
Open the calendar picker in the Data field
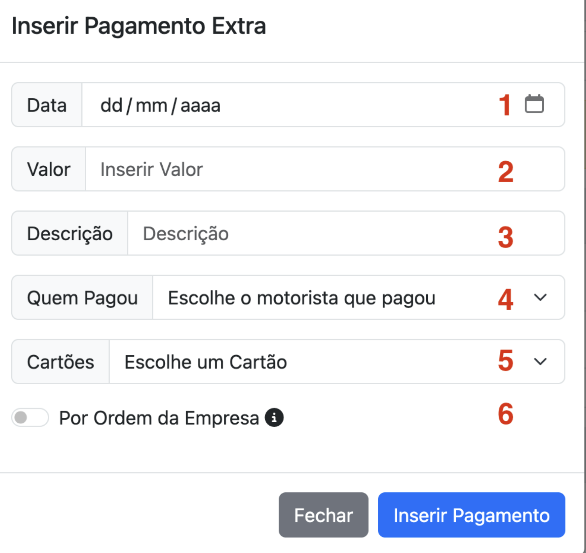(x=534, y=104)
